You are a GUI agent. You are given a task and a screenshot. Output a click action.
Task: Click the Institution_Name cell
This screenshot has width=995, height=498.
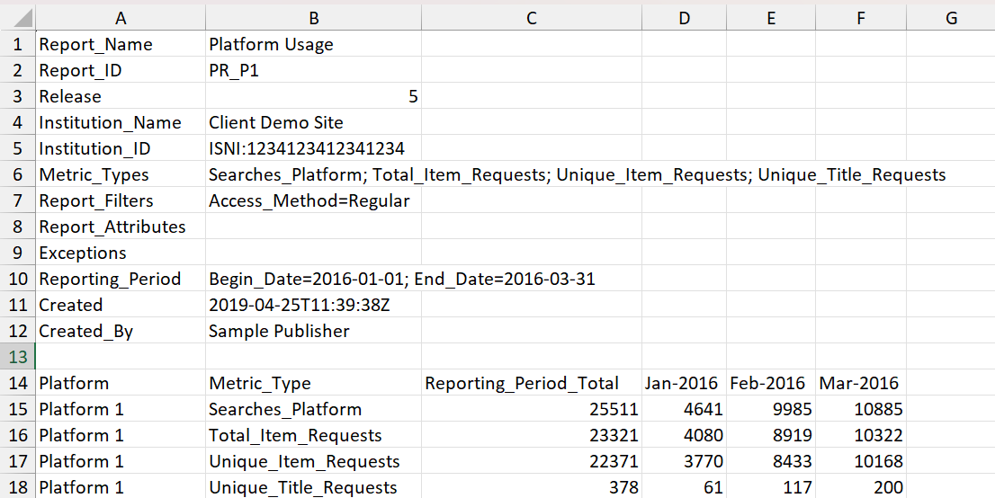click(121, 122)
